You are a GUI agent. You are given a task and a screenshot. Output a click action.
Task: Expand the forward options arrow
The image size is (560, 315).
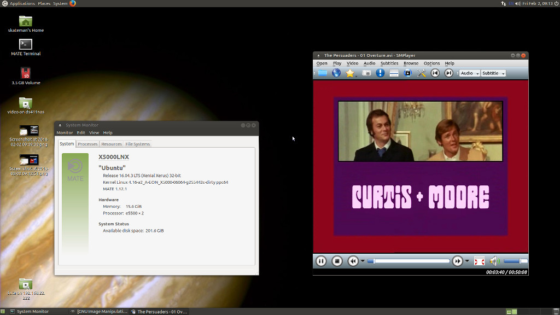pos(467,261)
